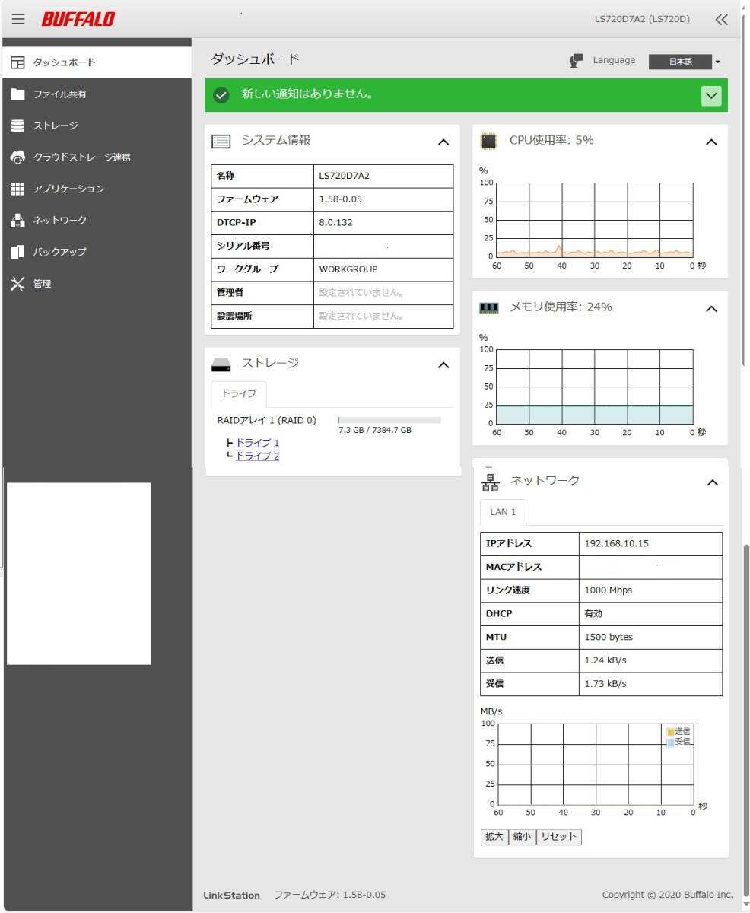Click the 送信 legend swatch
This screenshot has height=913, width=750.
[x=670, y=732]
